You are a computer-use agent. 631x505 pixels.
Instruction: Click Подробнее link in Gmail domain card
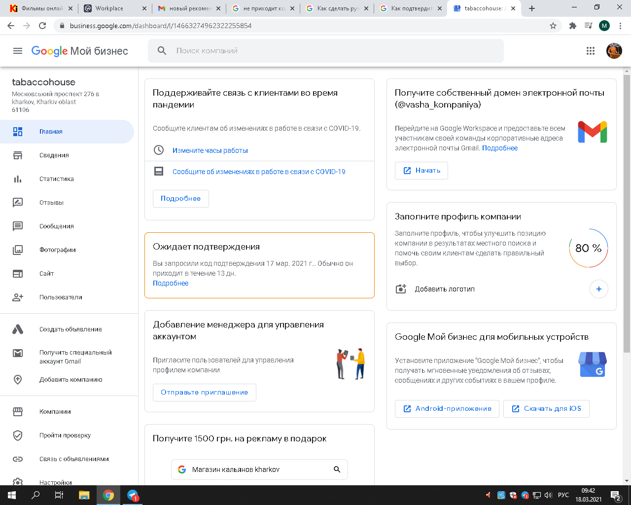click(x=500, y=148)
